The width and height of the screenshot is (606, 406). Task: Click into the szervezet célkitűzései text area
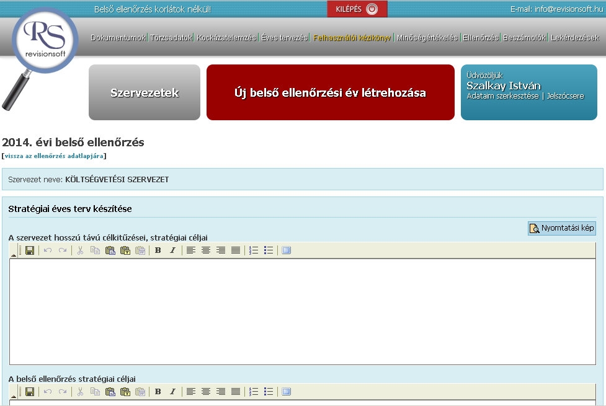pyautogui.click(x=303, y=312)
